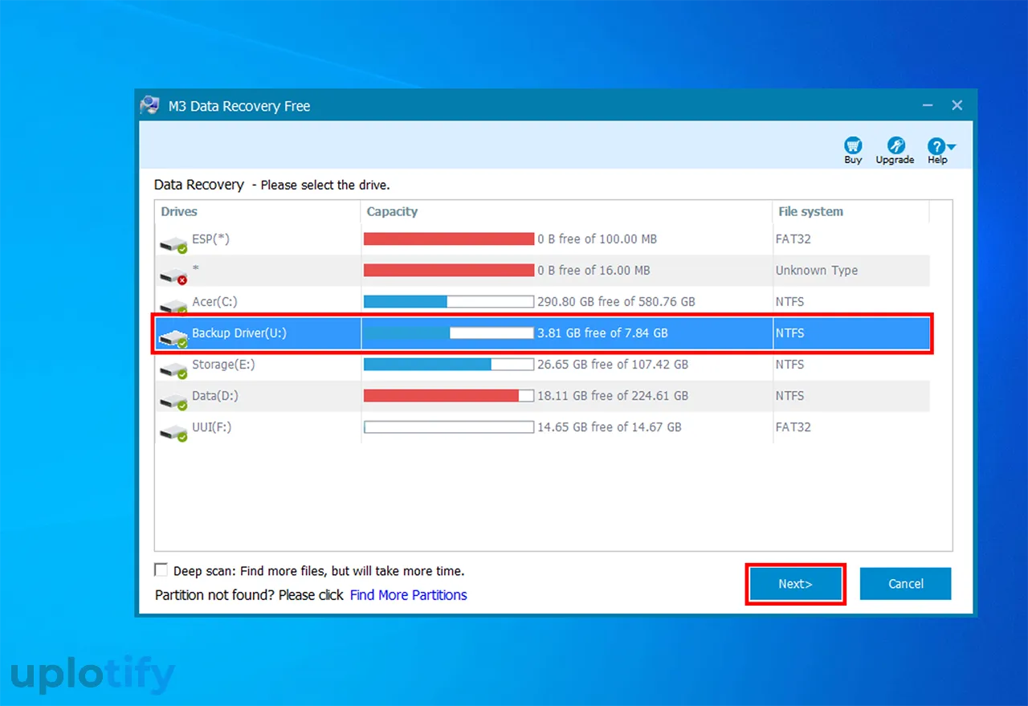
Task: Click the M3 Data Recovery app icon
Action: [x=149, y=105]
